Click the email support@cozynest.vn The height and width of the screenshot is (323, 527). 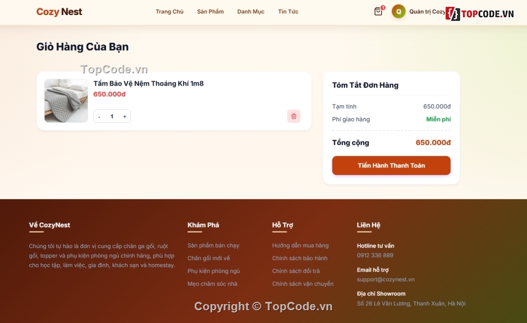386,279
